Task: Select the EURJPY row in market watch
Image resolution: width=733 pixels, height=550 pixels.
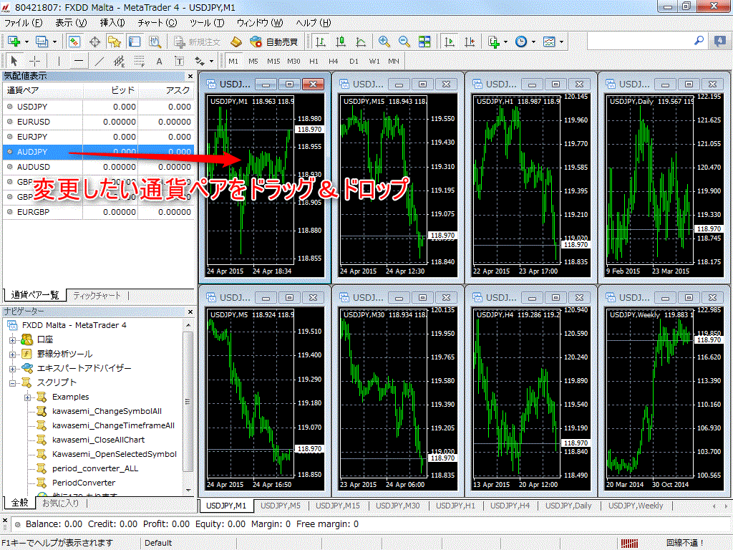Action: click(99, 137)
